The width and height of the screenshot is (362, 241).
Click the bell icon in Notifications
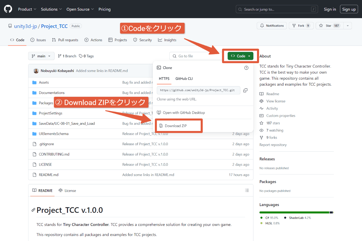coord(262,26)
